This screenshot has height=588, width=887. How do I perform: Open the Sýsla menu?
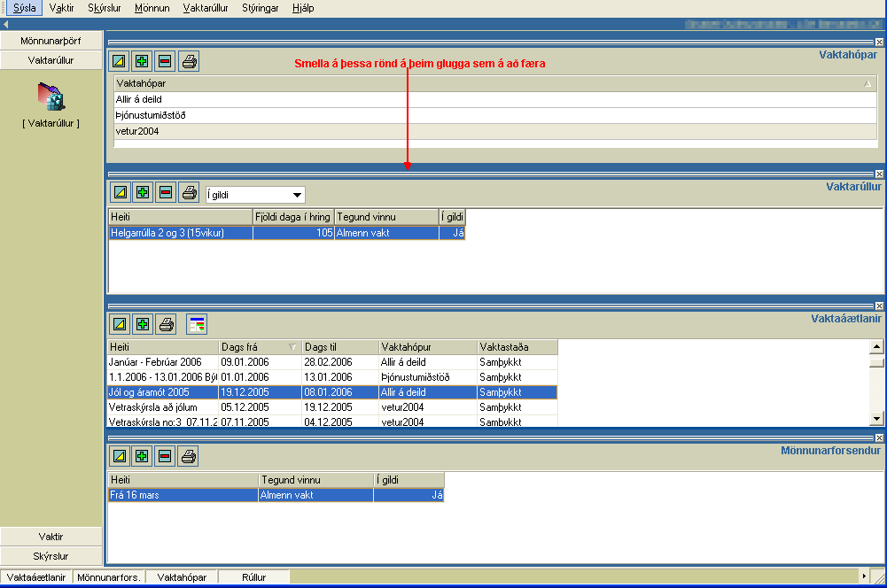pos(24,8)
